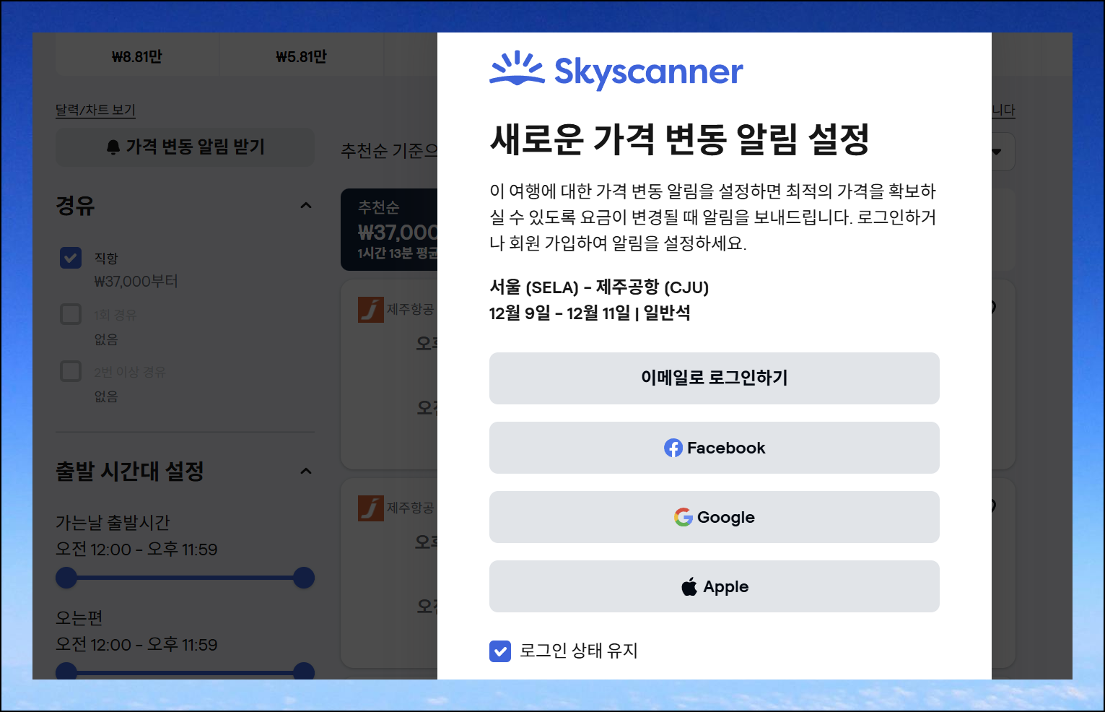Screen dimensions: 1105x712
Task: Click second 제주항공 airline logo
Action: [x=371, y=508]
